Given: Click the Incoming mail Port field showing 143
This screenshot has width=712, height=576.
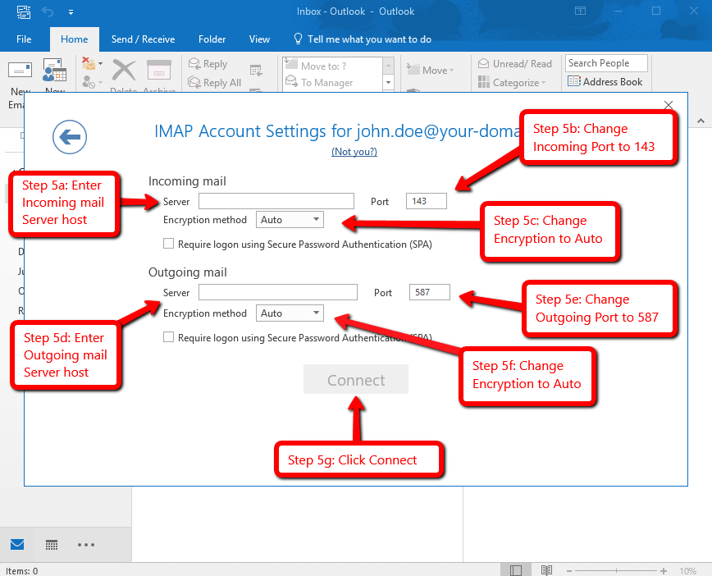Looking at the screenshot, I should (x=427, y=201).
